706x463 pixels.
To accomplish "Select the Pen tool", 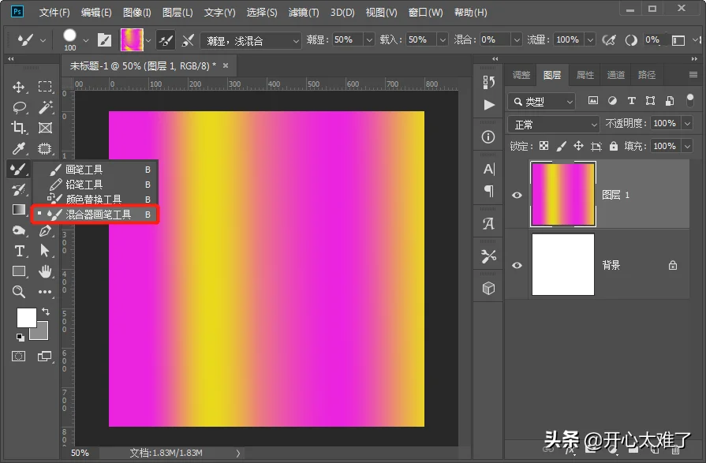I will coord(45,230).
